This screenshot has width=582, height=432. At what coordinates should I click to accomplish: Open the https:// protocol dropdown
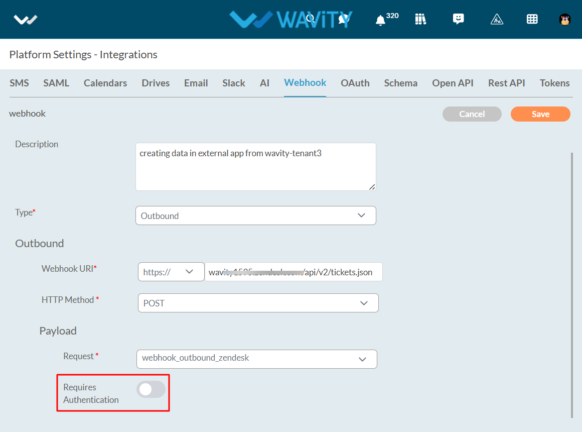[171, 272]
